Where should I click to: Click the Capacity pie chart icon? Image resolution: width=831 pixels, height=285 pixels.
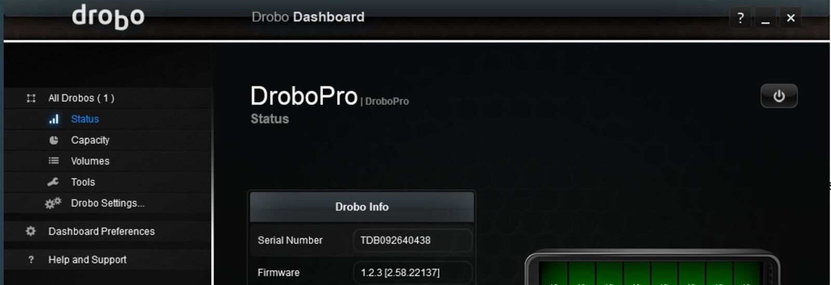(x=53, y=140)
